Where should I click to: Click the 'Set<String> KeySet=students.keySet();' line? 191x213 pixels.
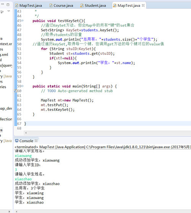click(x=80, y=30)
